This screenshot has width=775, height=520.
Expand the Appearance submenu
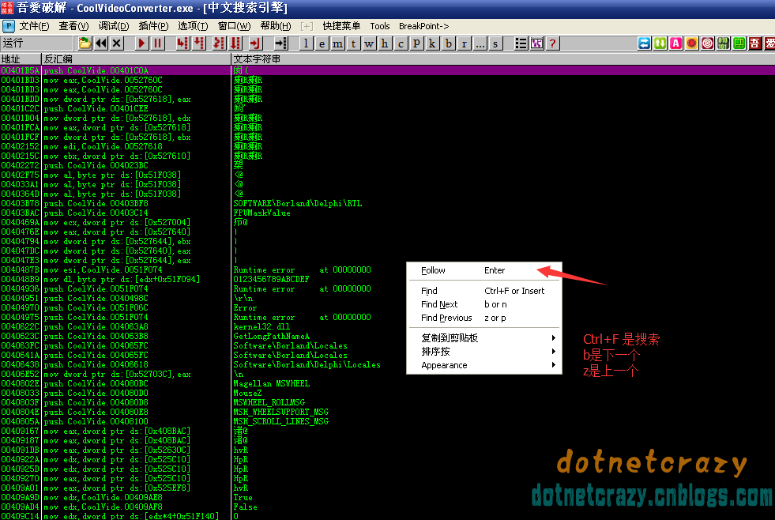483,365
